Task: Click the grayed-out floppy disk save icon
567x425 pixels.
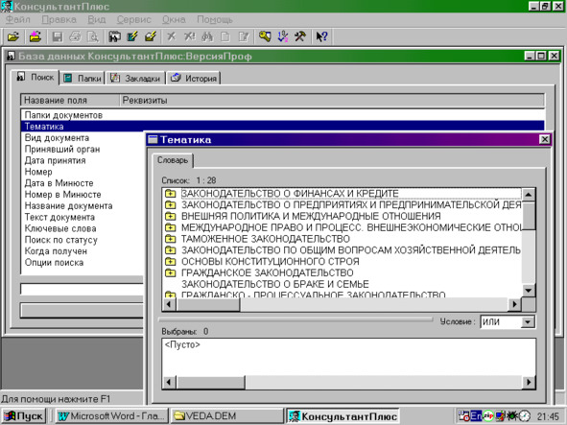Action: point(58,36)
